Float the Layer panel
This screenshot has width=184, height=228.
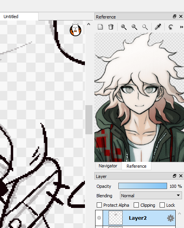[x=175, y=176]
